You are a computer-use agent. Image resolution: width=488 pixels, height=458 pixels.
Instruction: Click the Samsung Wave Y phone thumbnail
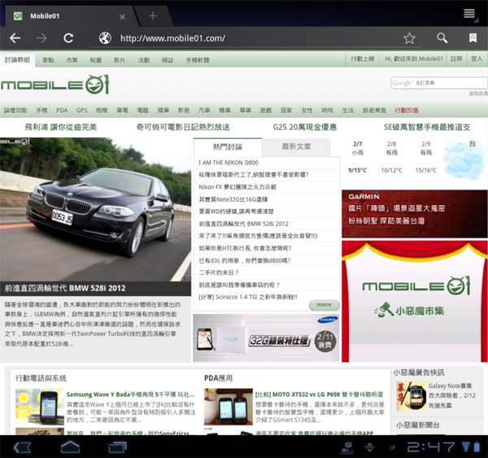point(40,406)
